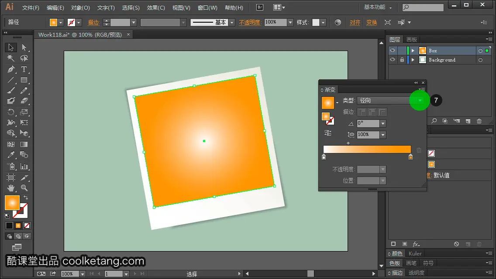The image size is (496, 279).
Task: Open workspace switcher 基本功能
Action: 378,7
